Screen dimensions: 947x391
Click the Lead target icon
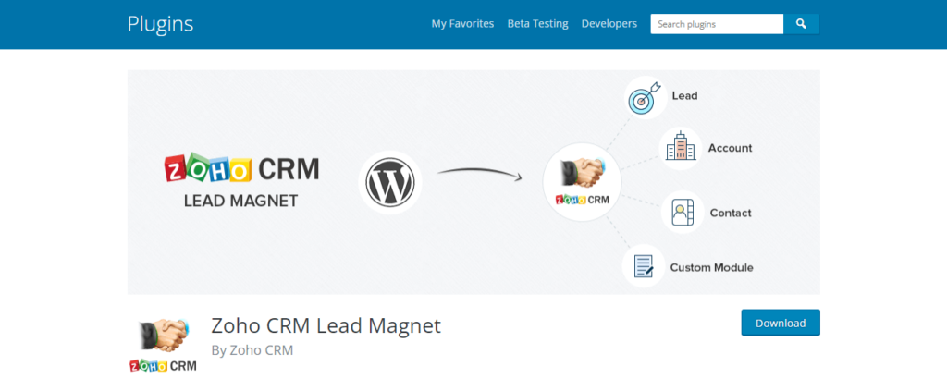pos(645,98)
